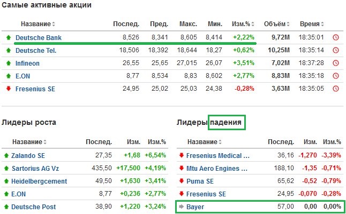Click Deutsche Bank's +2,22% change value
The height and width of the screenshot is (214, 346).
coord(244,37)
